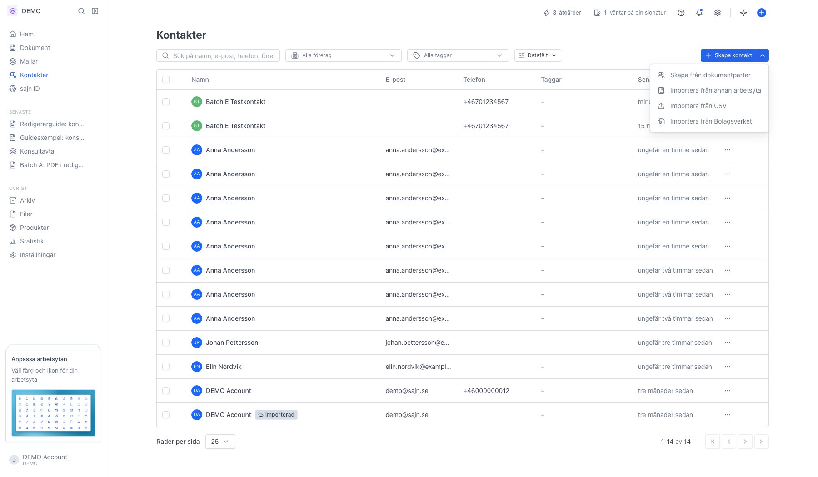Check the Johan Pettersson row checkbox
Viewport: 818px width, 477px height.
click(x=166, y=343)
